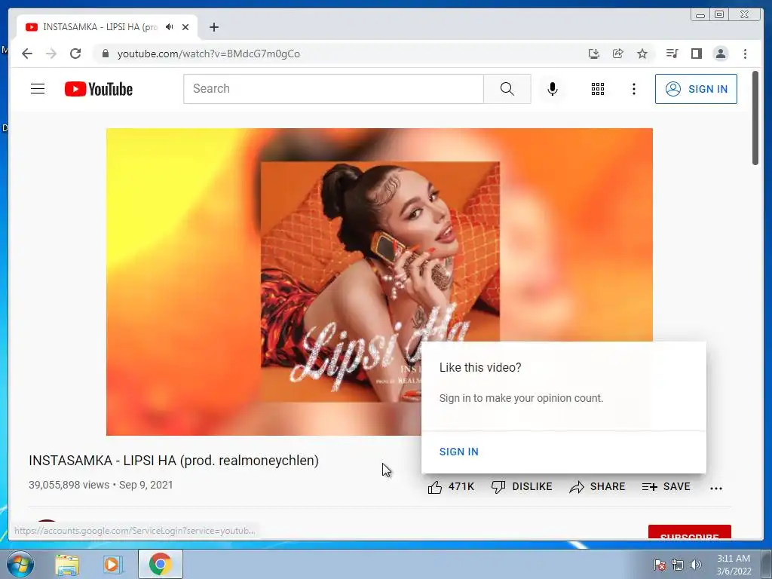772x579 pixels.
Task: Reload the page with refresh icon
Action: [x=75, y=54]
